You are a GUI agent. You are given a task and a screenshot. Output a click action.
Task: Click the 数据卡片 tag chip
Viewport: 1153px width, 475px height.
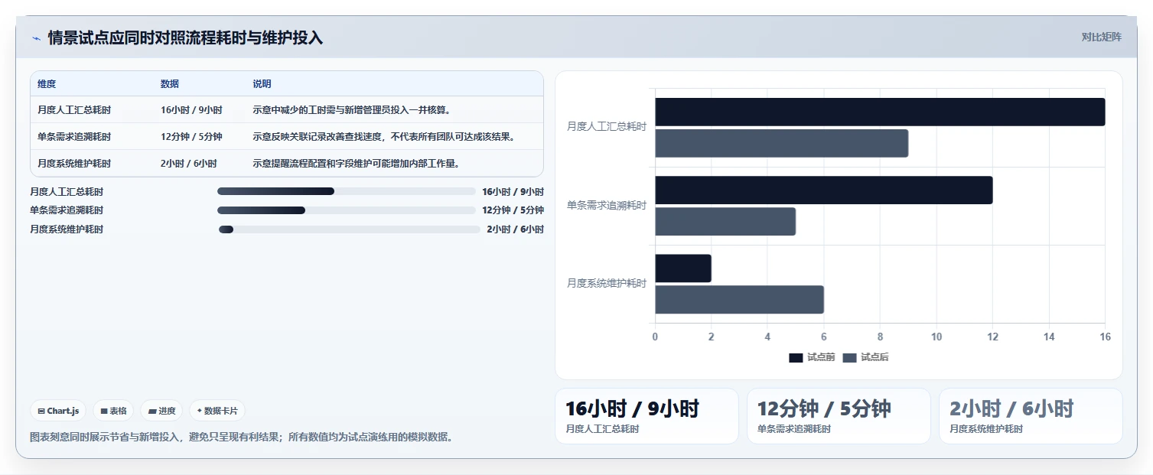point(217,411)
